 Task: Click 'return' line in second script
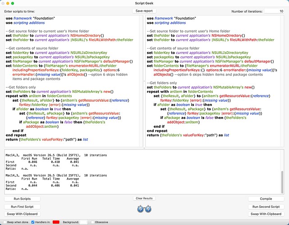click(188, 135)
